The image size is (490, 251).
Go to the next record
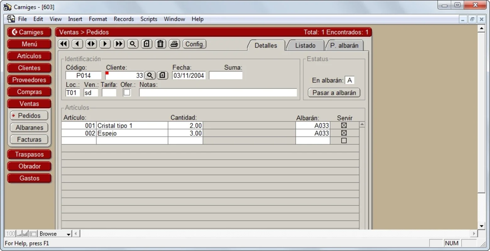coord(105,44)
